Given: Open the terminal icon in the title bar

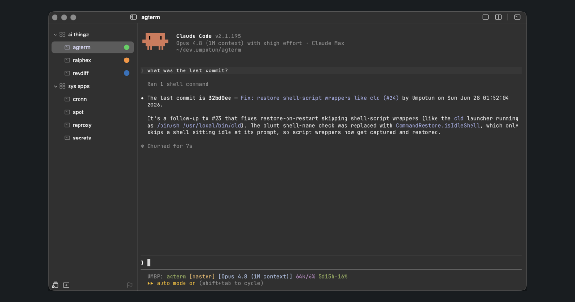Looking at the screenshot, I should coord(517,17).
